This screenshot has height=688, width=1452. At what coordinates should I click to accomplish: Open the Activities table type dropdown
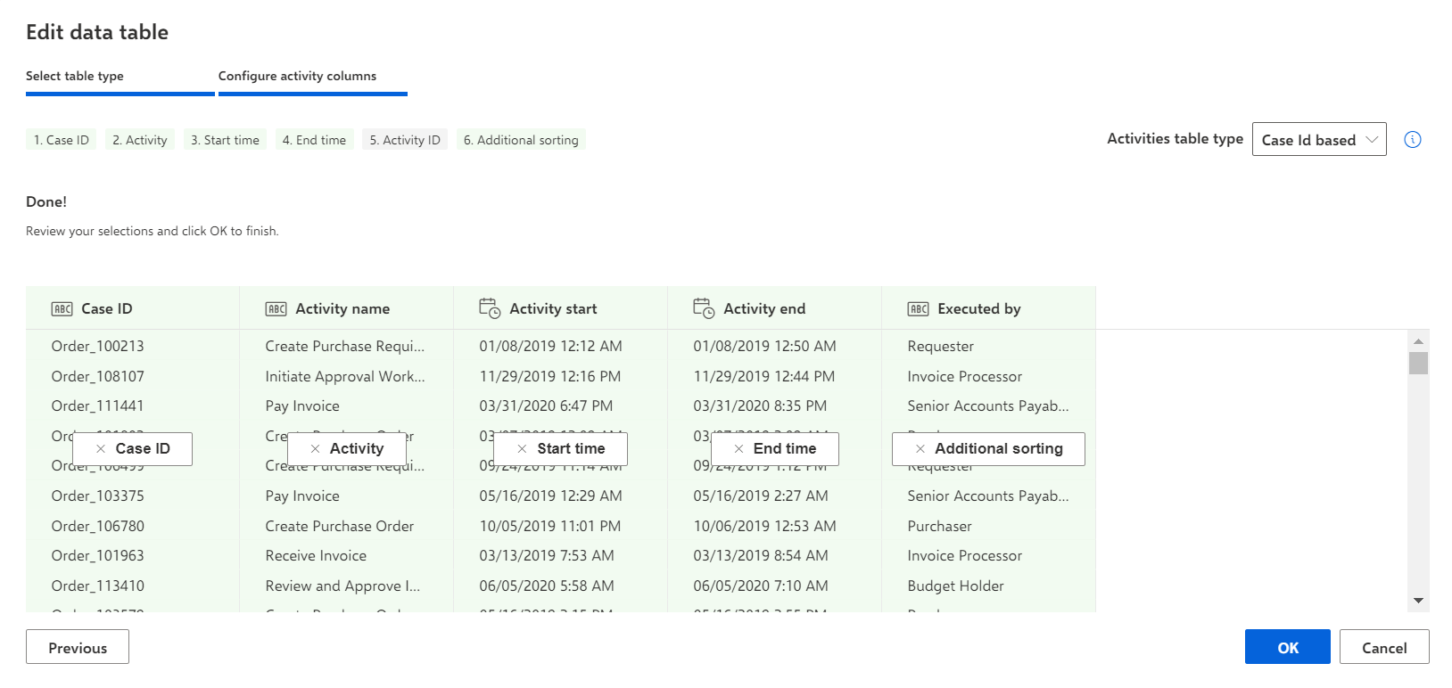point(1319,139)
